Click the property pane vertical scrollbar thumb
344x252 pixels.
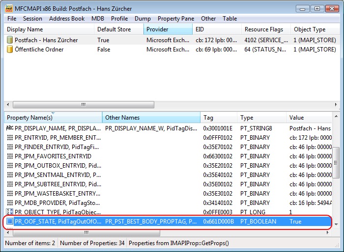[x=336, y=163]
